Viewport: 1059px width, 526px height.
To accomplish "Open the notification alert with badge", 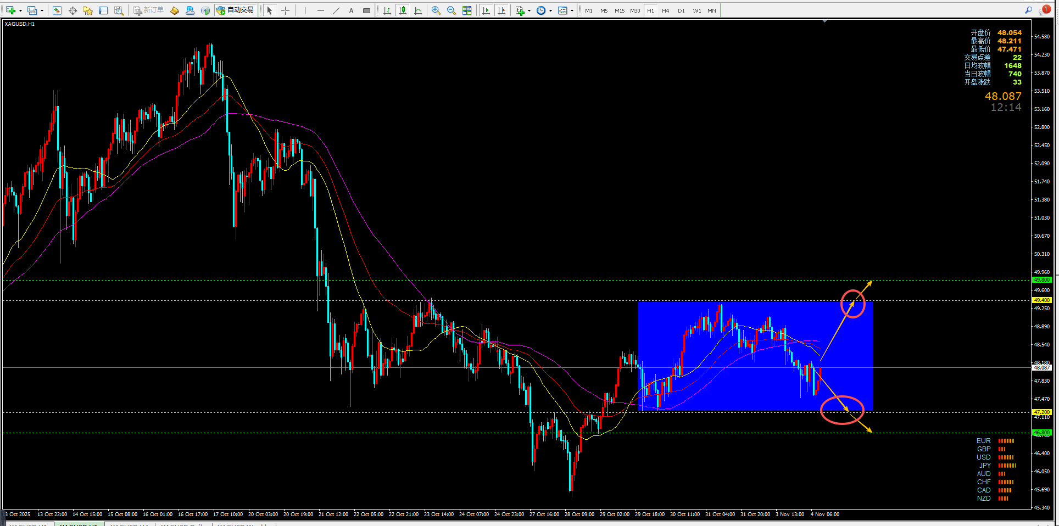I will click(x=1045, y=10).
